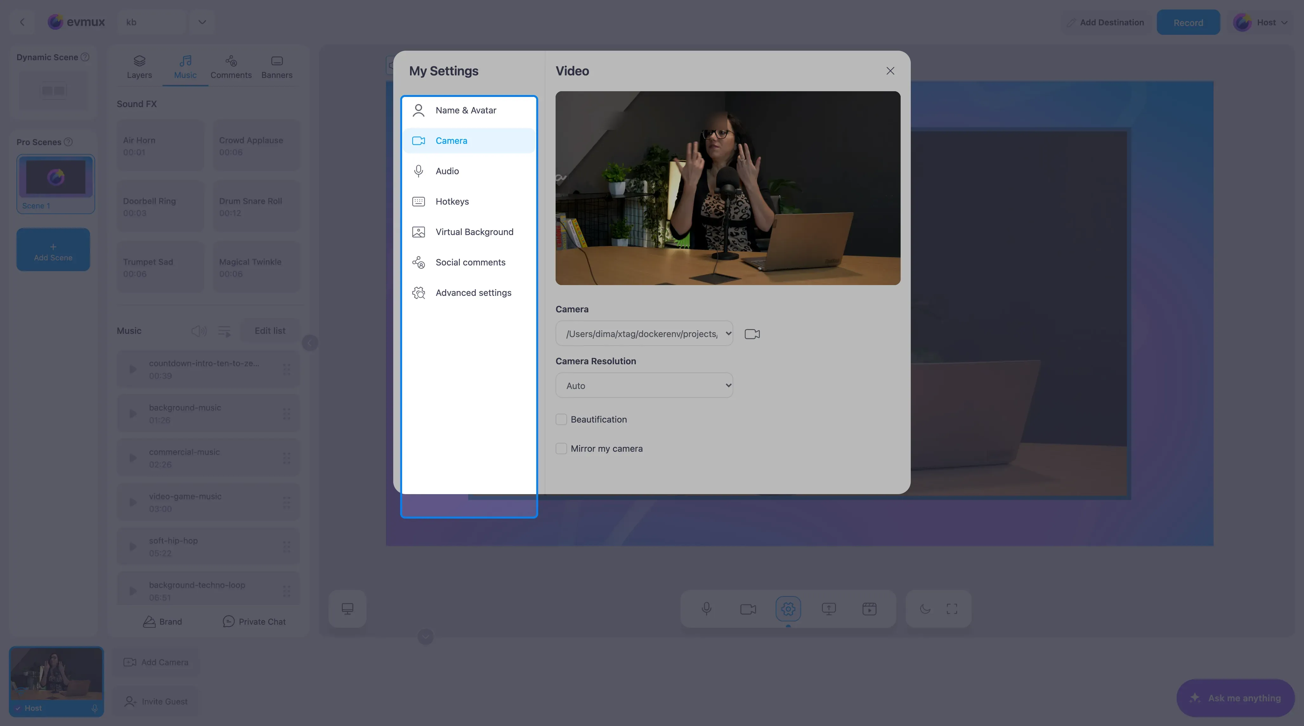Switch to the Music tab
The image size is (1304, 726).
pyautogui.click(x=185, y=67)
